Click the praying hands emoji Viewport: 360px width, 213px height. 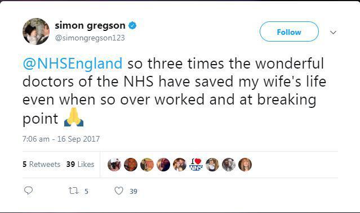pos(74,117)
